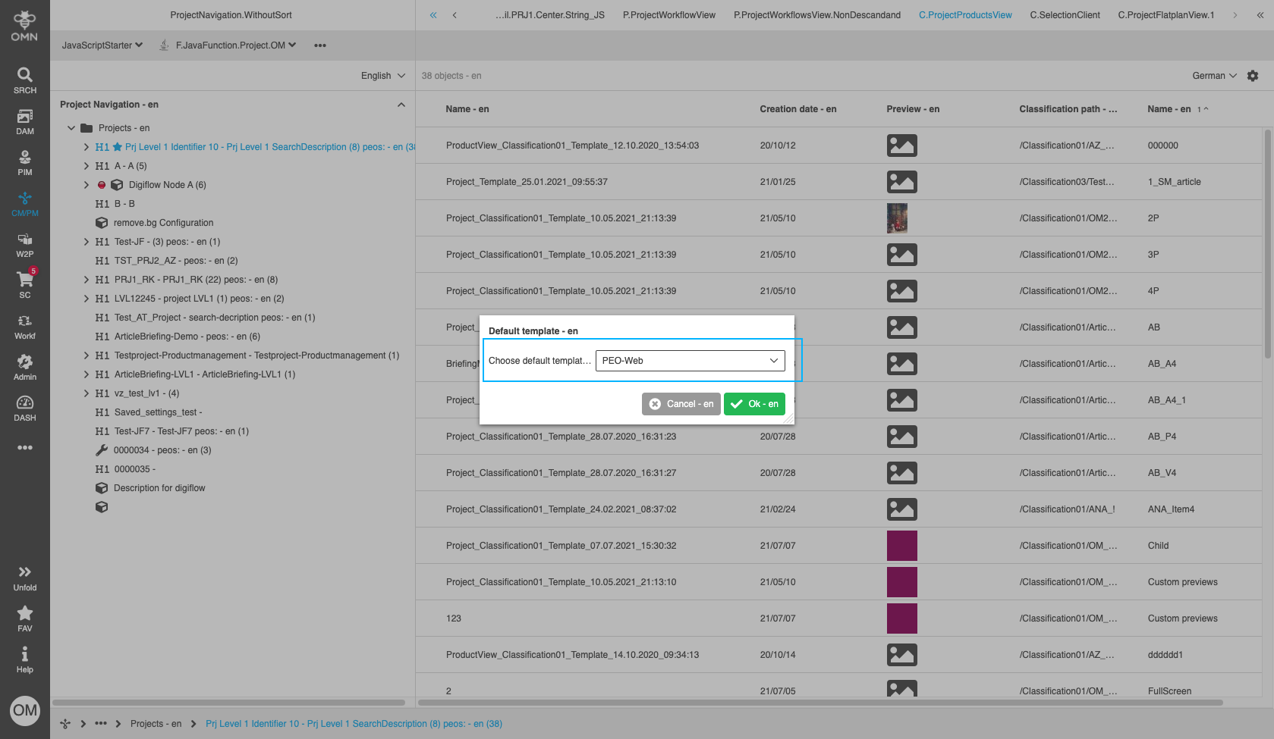This screenshot has height=739, width=1274.
Task: Unfold the sidebar navigation
Action: click(x=25, y=578)
